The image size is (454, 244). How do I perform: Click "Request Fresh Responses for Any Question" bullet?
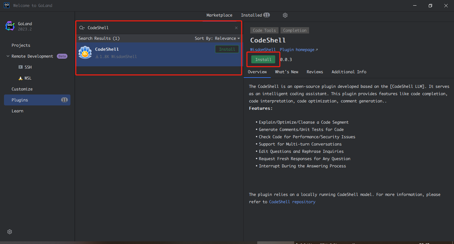pyautogui.click(x=305, y=159)
